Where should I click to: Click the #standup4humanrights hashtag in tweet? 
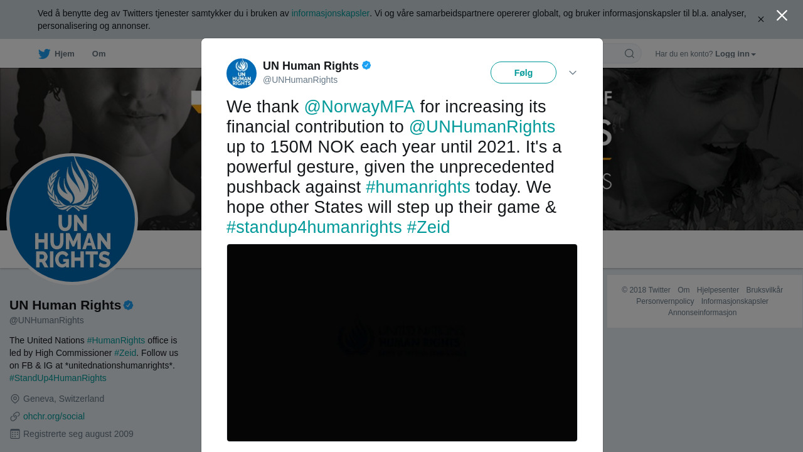(314, 227)
